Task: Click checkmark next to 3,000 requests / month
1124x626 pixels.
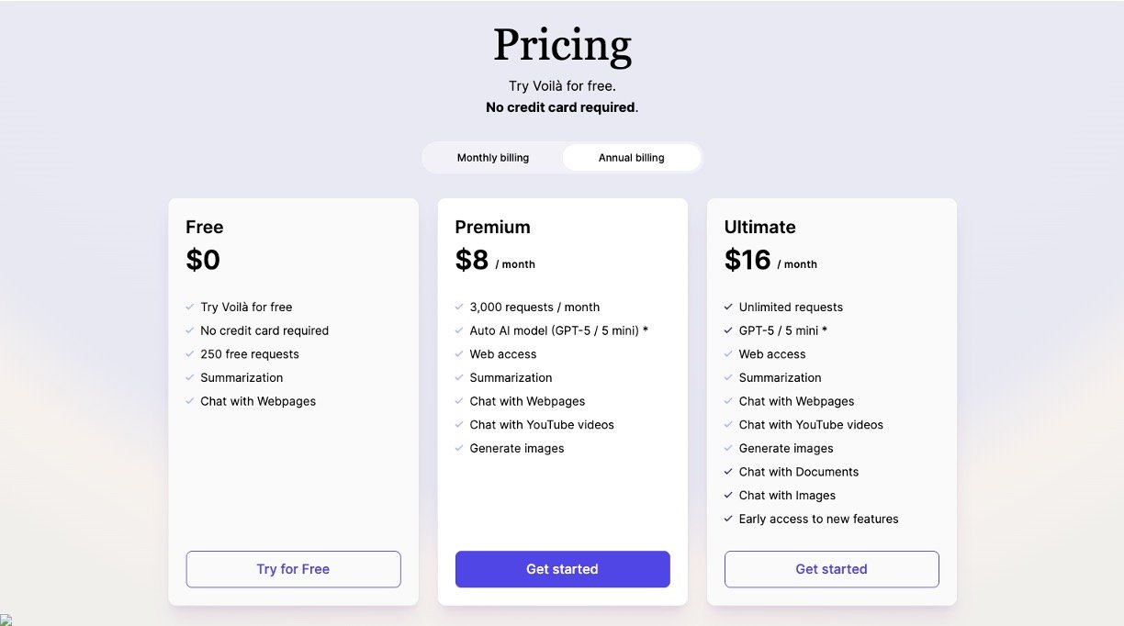Action: [x=459, y=307]
